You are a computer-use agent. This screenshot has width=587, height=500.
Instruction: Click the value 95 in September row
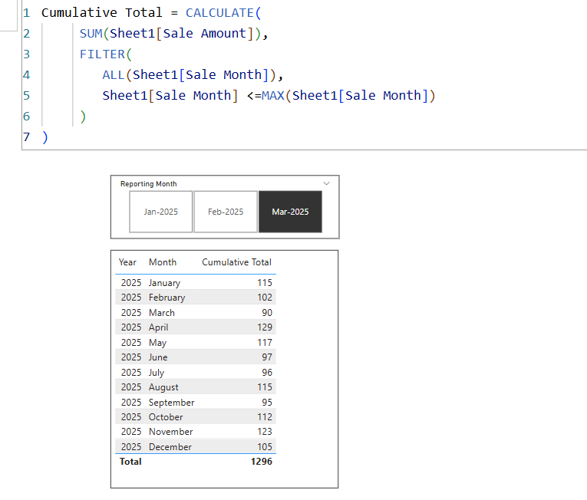267,403
